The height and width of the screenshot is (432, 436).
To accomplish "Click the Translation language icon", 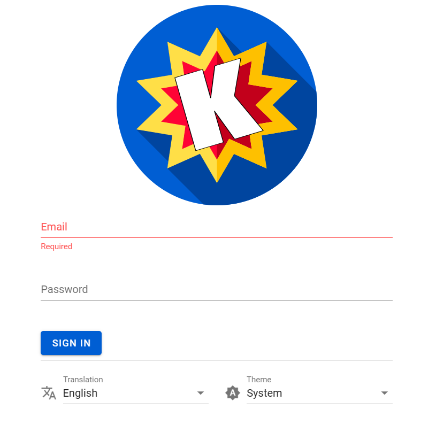I will click(x=49, y=393).
